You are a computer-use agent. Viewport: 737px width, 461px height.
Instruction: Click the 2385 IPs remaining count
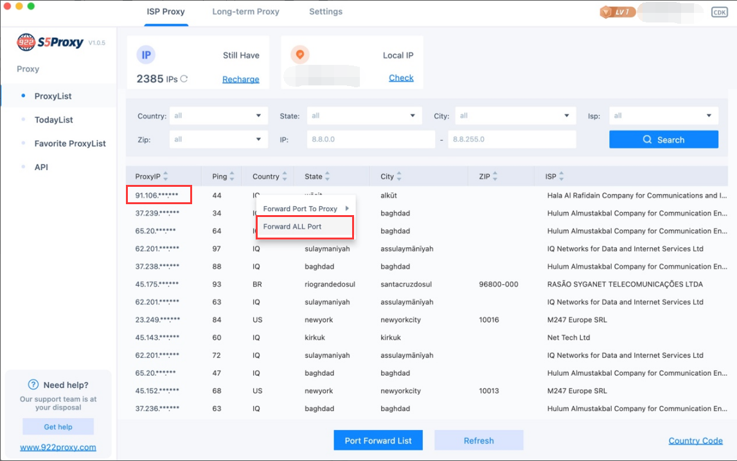tap(157, 79)
